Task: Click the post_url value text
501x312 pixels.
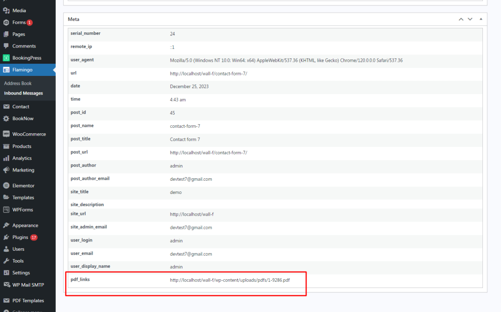Action: coord(208,152)
